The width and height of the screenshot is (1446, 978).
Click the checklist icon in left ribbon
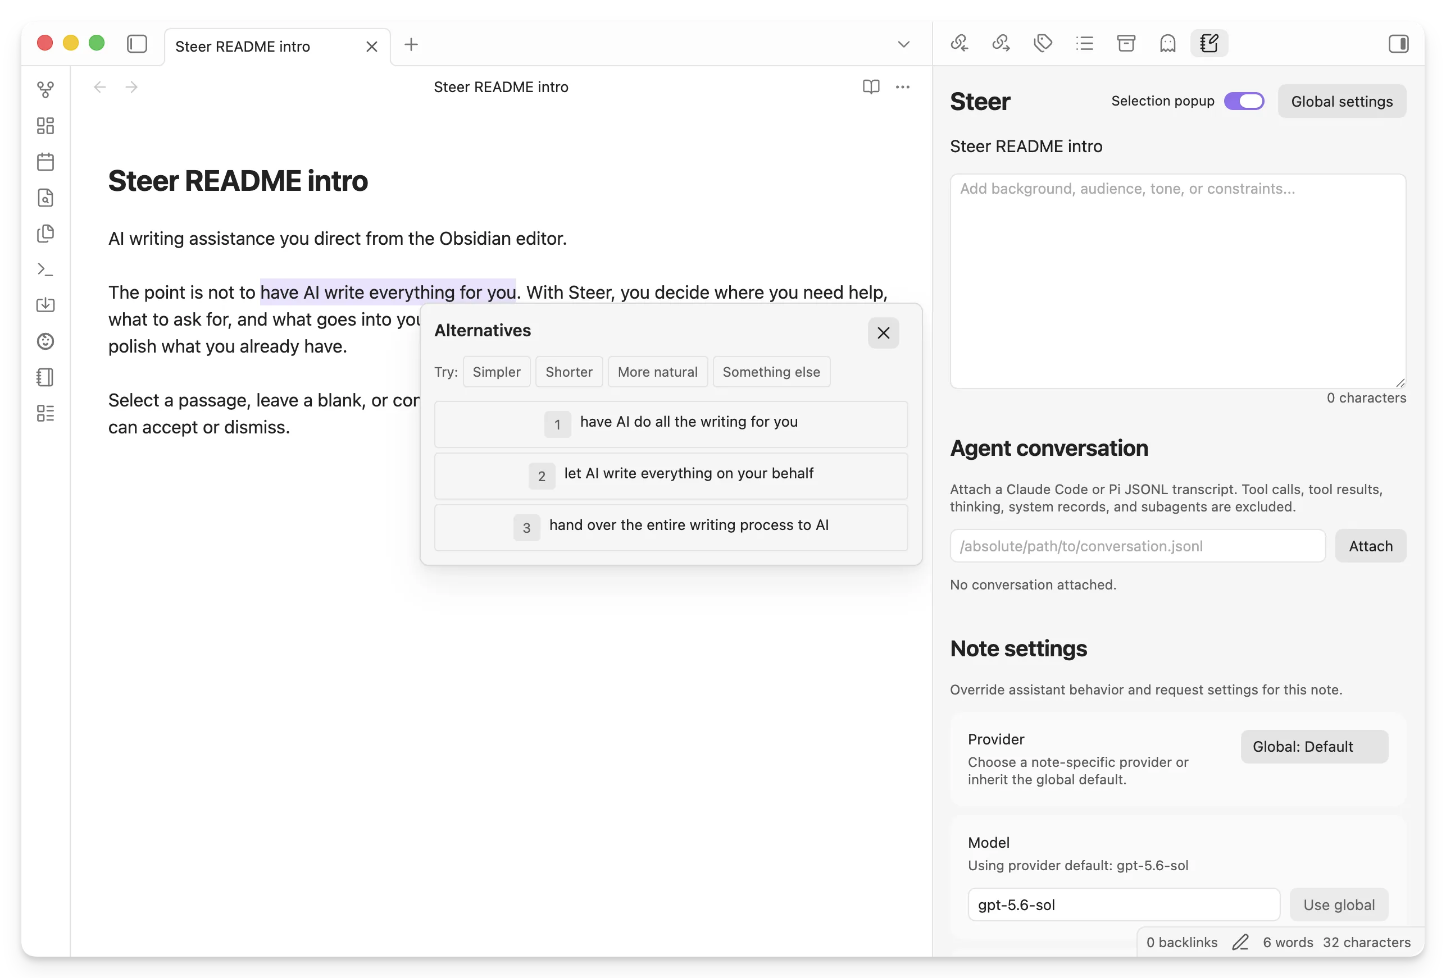coord(46,413)
